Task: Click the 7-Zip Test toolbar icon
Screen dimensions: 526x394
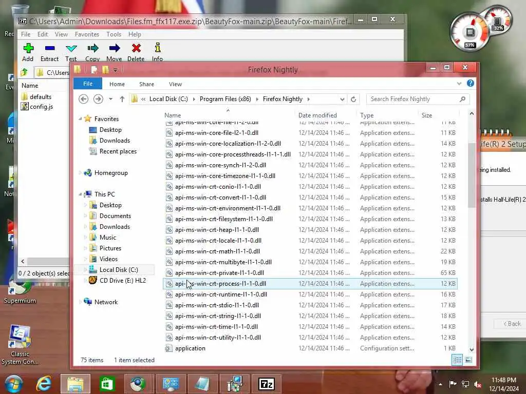Action: pyautogui.click(x=71, y=49)
